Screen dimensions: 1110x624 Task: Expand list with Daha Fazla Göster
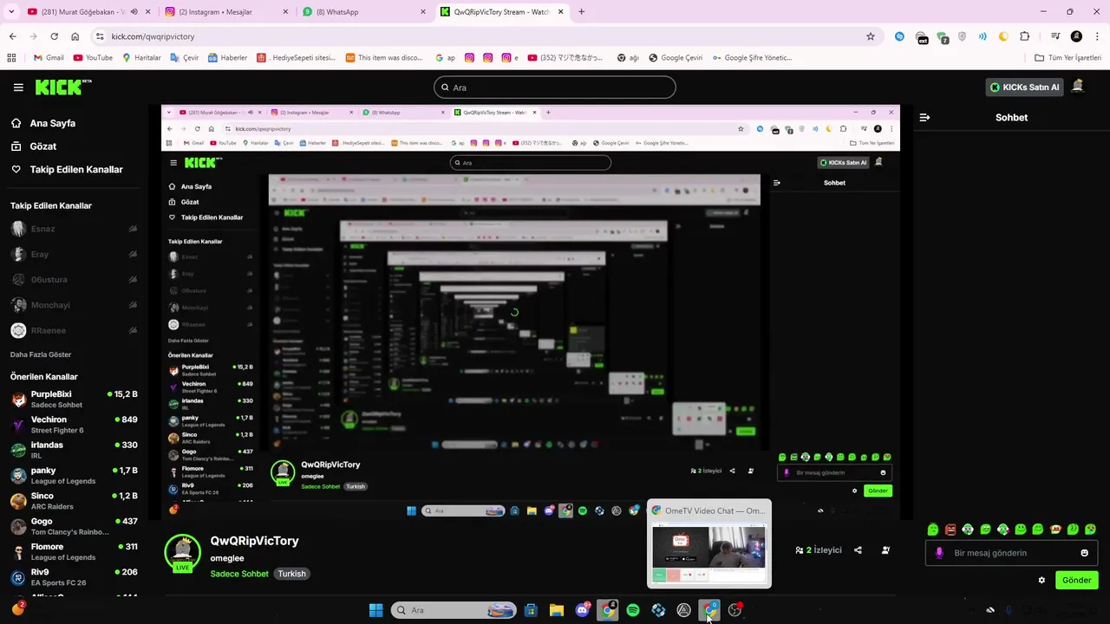pos(41,354)
